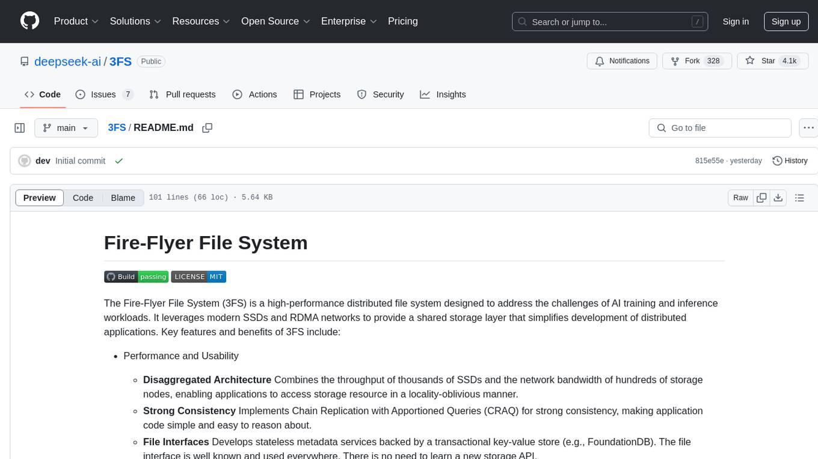Open the Issues tab
The image size is (818, 459).
coord(104,94)
